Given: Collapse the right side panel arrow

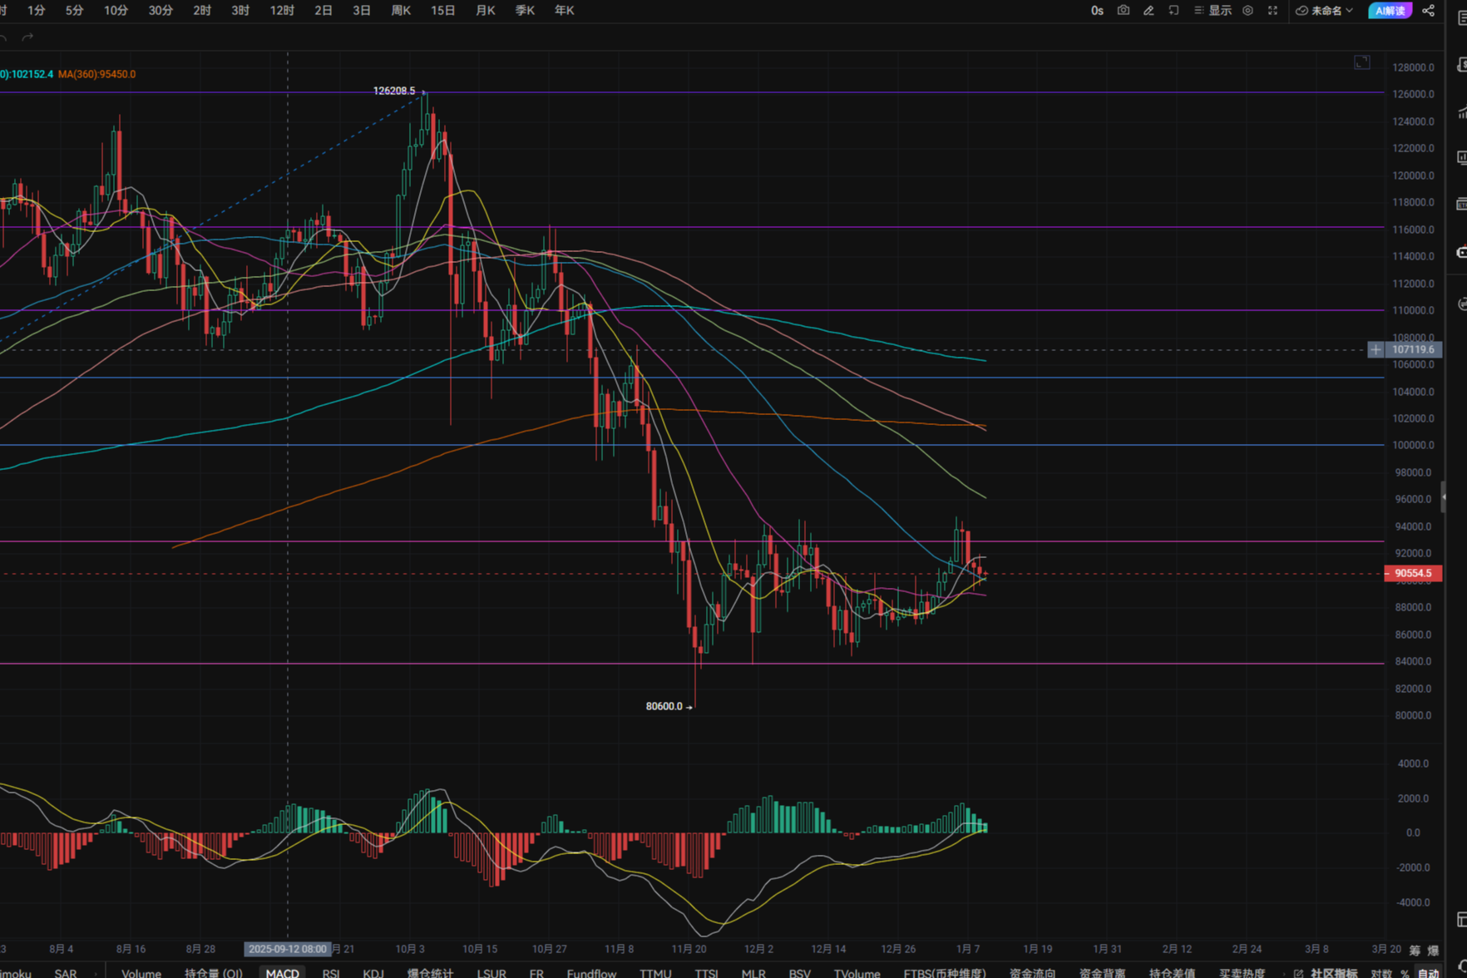Looking at the screenshot, I should 1444,496.
